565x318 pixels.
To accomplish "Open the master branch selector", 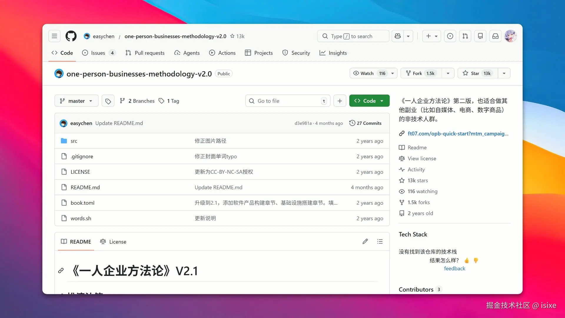I will coord(76,100).
